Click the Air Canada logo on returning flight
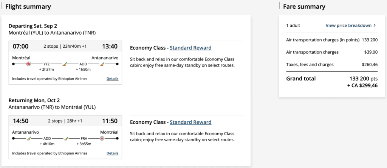 point(102,139)
